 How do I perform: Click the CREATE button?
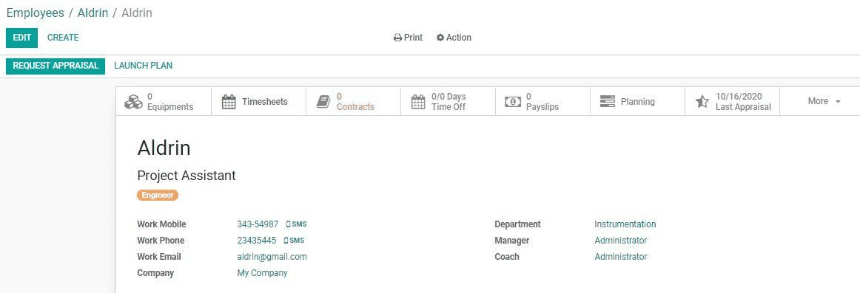[63, 38]
